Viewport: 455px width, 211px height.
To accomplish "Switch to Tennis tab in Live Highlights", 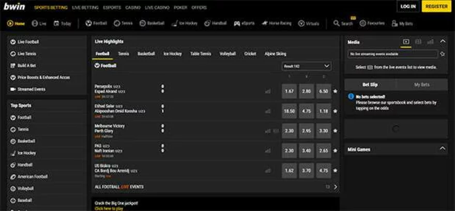I will click(x=124, y=54).
